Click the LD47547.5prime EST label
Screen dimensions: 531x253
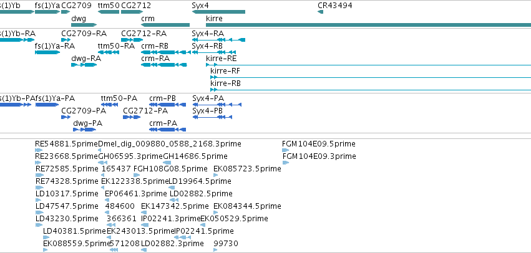coord(67,206)
